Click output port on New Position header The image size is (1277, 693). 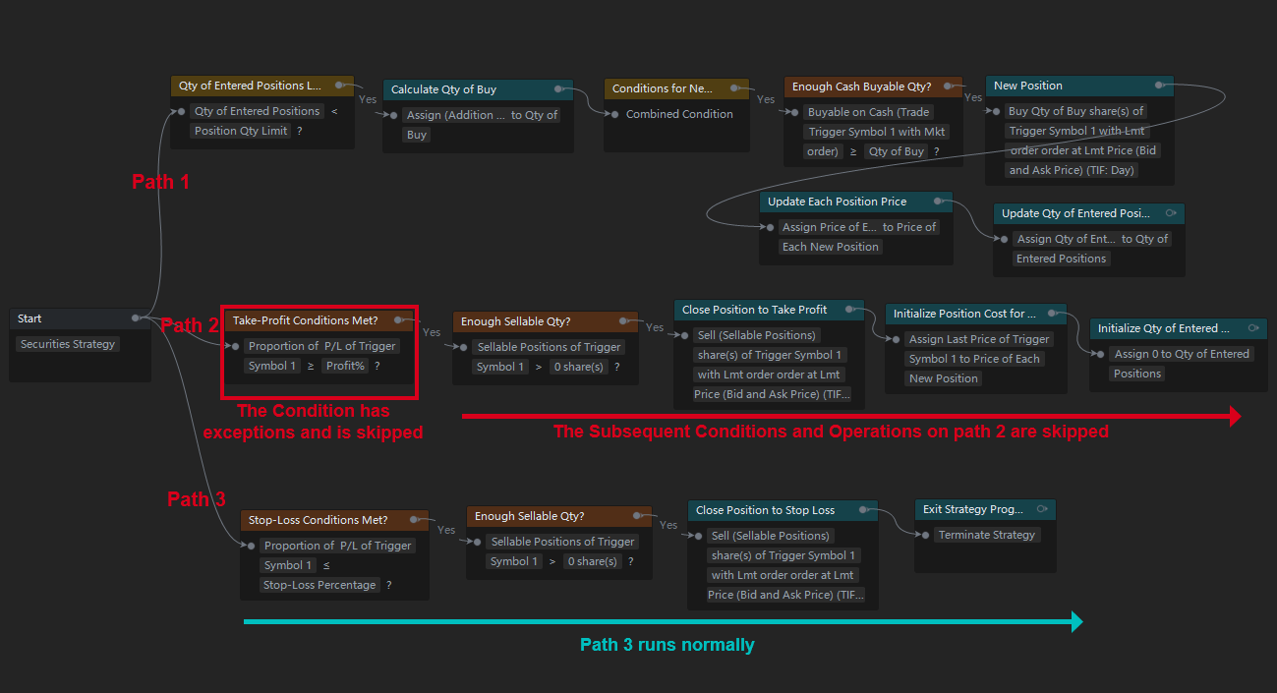pyautogui.click(x=1160, y=85)
